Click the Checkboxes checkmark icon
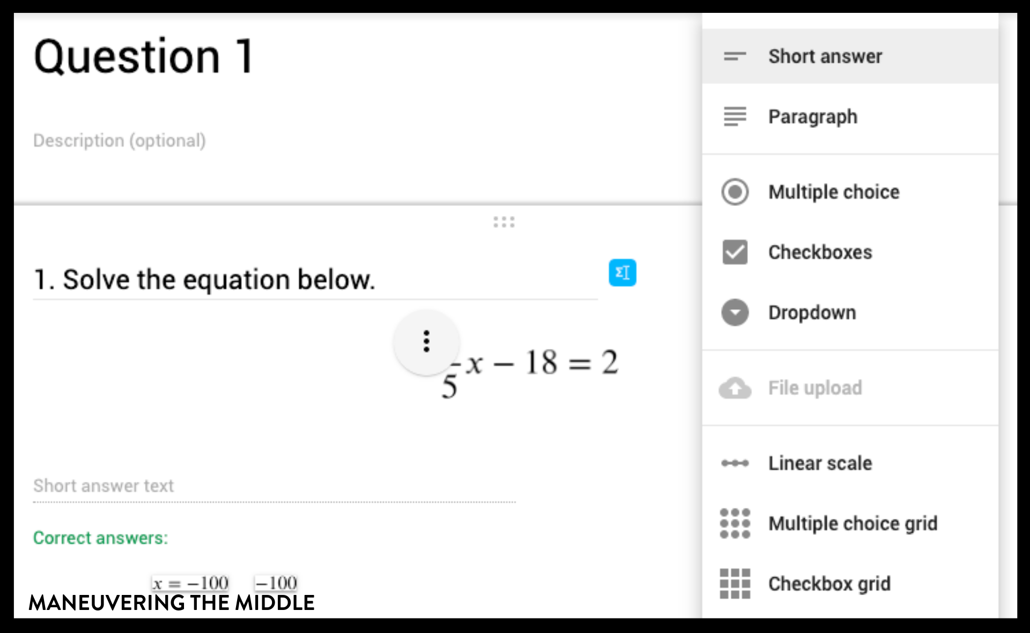Image resolution: width=1030 pixels, height=633 pixels. point(735,252)
